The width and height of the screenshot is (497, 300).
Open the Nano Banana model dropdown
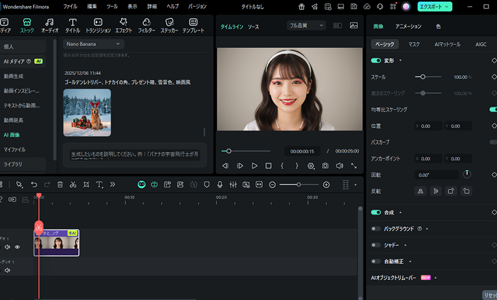94,44
